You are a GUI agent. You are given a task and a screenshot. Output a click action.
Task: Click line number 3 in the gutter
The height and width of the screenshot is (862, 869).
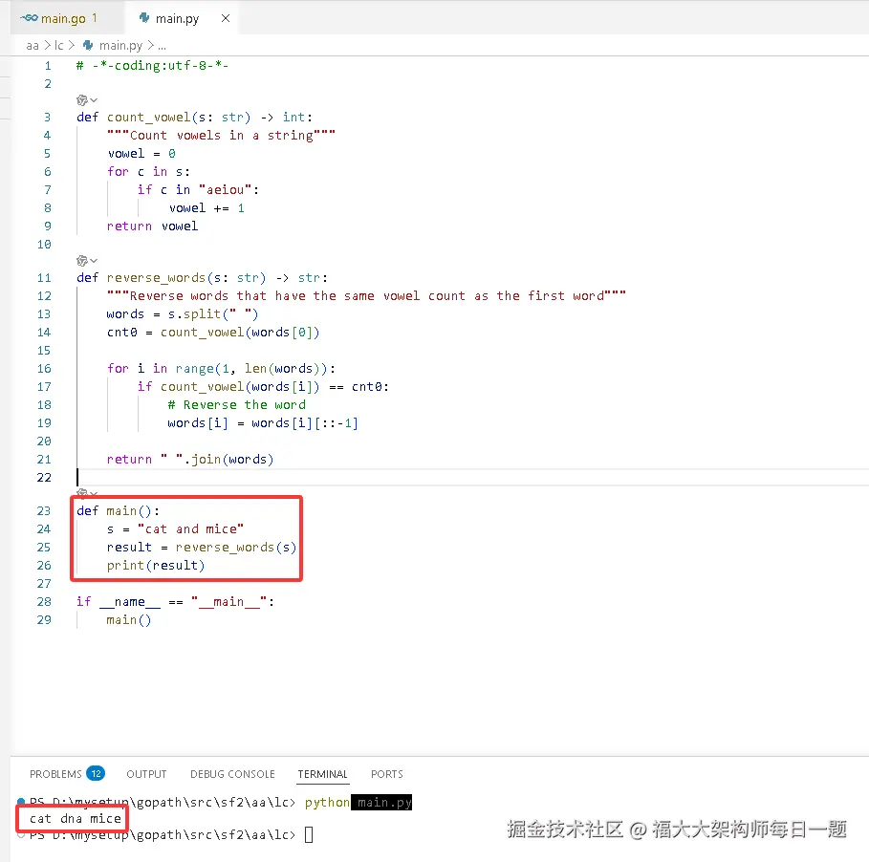pos(47,118)
